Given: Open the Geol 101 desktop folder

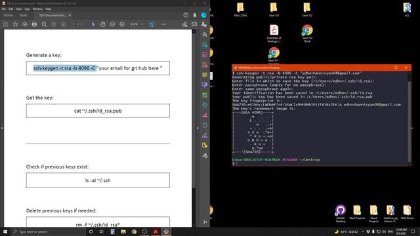Looking at the screenshot, I should [274, 10].
